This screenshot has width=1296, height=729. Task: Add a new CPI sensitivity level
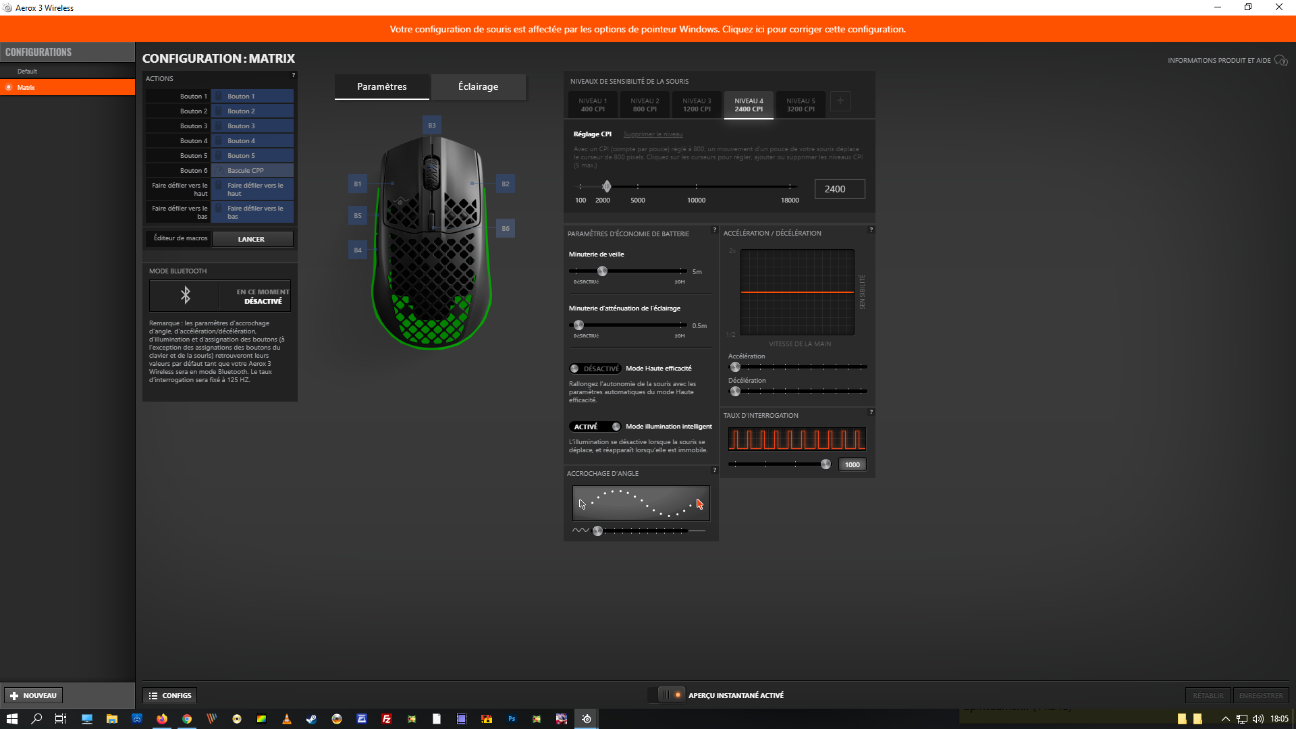(840, 101)
